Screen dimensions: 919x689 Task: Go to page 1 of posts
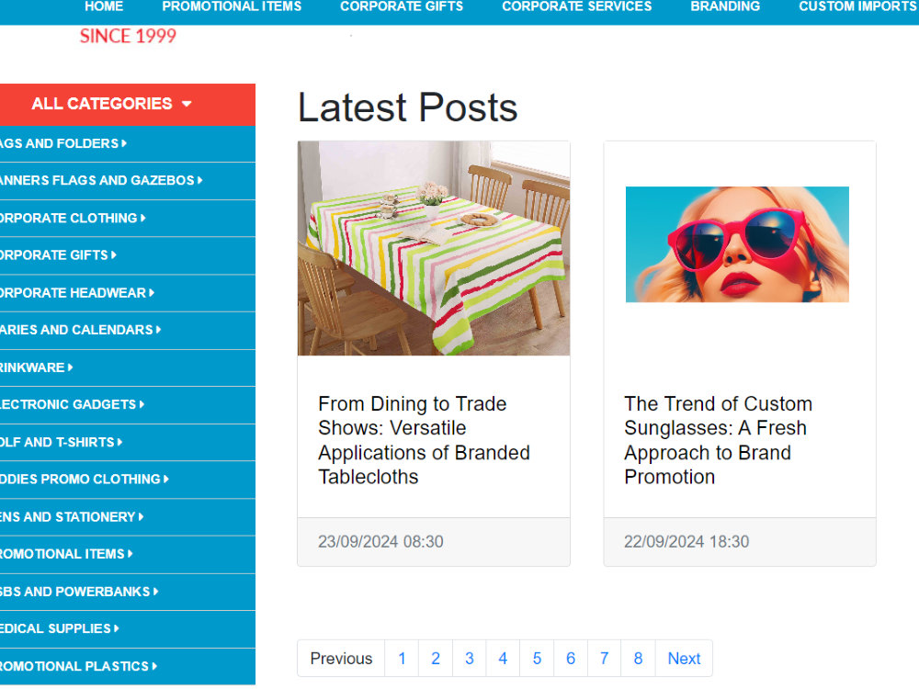pos(403,659)
